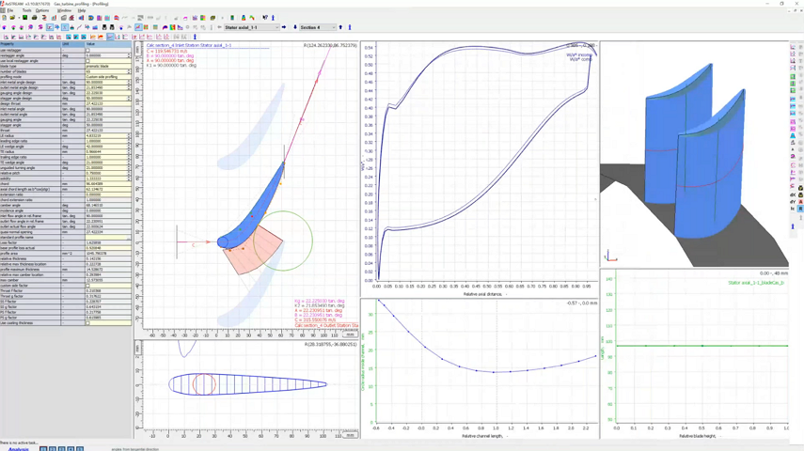Toggle the custom side factor checkbox

click(x=87, y=286)
